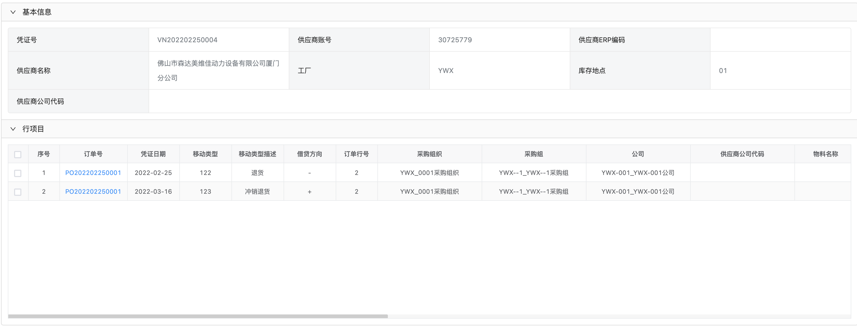857x328 pixels.
Task: Click the voucher number VN202202250004 value
Action: (187, 40)
